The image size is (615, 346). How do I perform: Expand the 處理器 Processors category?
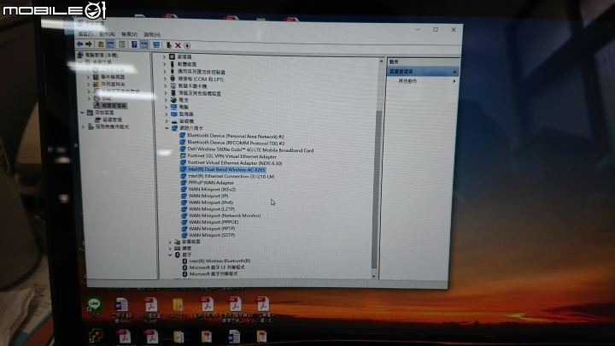click(164, 57)
